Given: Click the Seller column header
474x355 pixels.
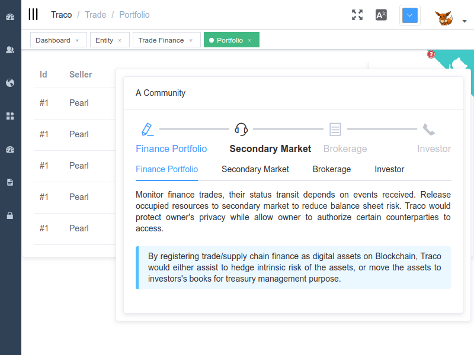Looking at the screenshot, I should (81, 75).
